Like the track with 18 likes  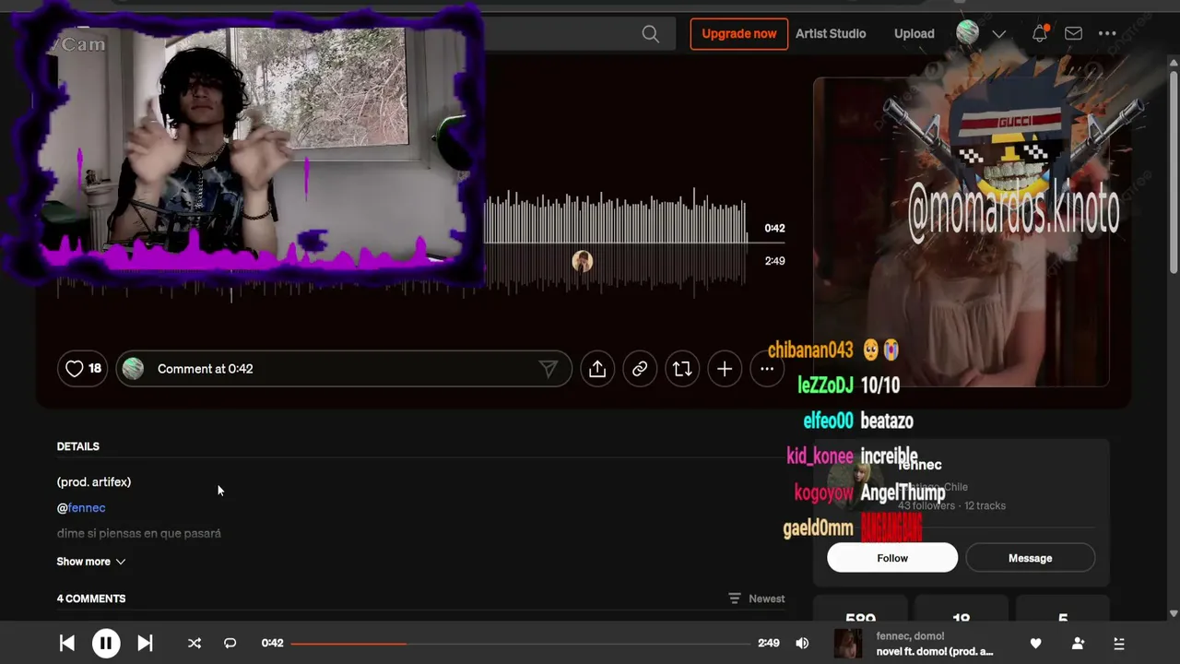click(82, 369)
